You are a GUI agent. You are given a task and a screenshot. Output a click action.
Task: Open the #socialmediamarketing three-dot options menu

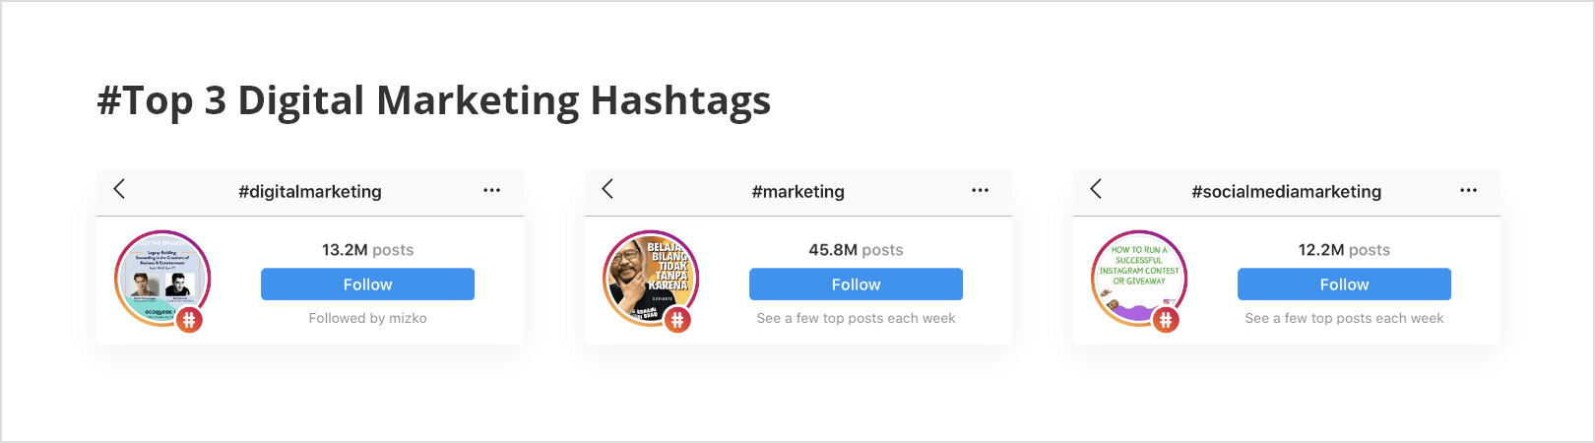[x=1468, y=190]
